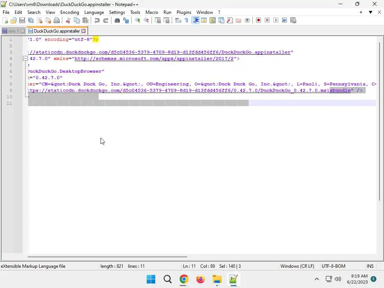
Task: Open the Function List icon
Action: tap(230, 20)
